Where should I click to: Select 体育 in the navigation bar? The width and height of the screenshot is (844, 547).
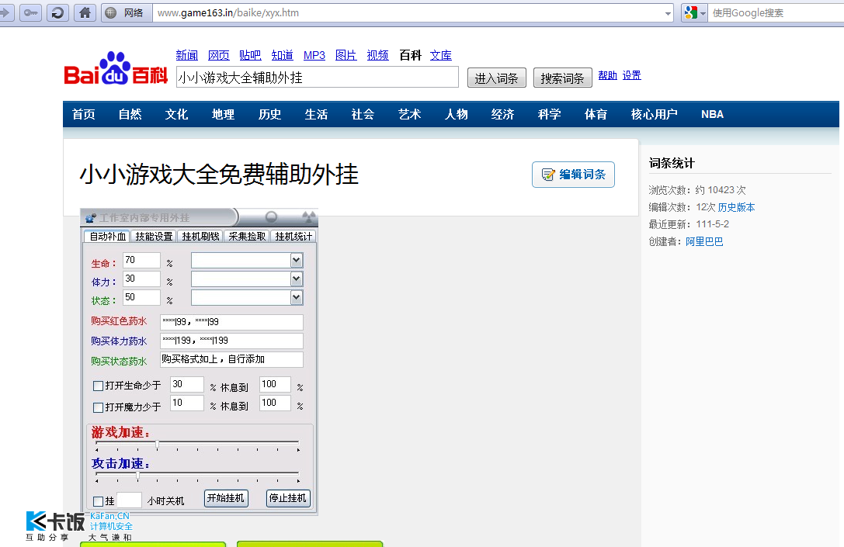[x=596, y=114]
